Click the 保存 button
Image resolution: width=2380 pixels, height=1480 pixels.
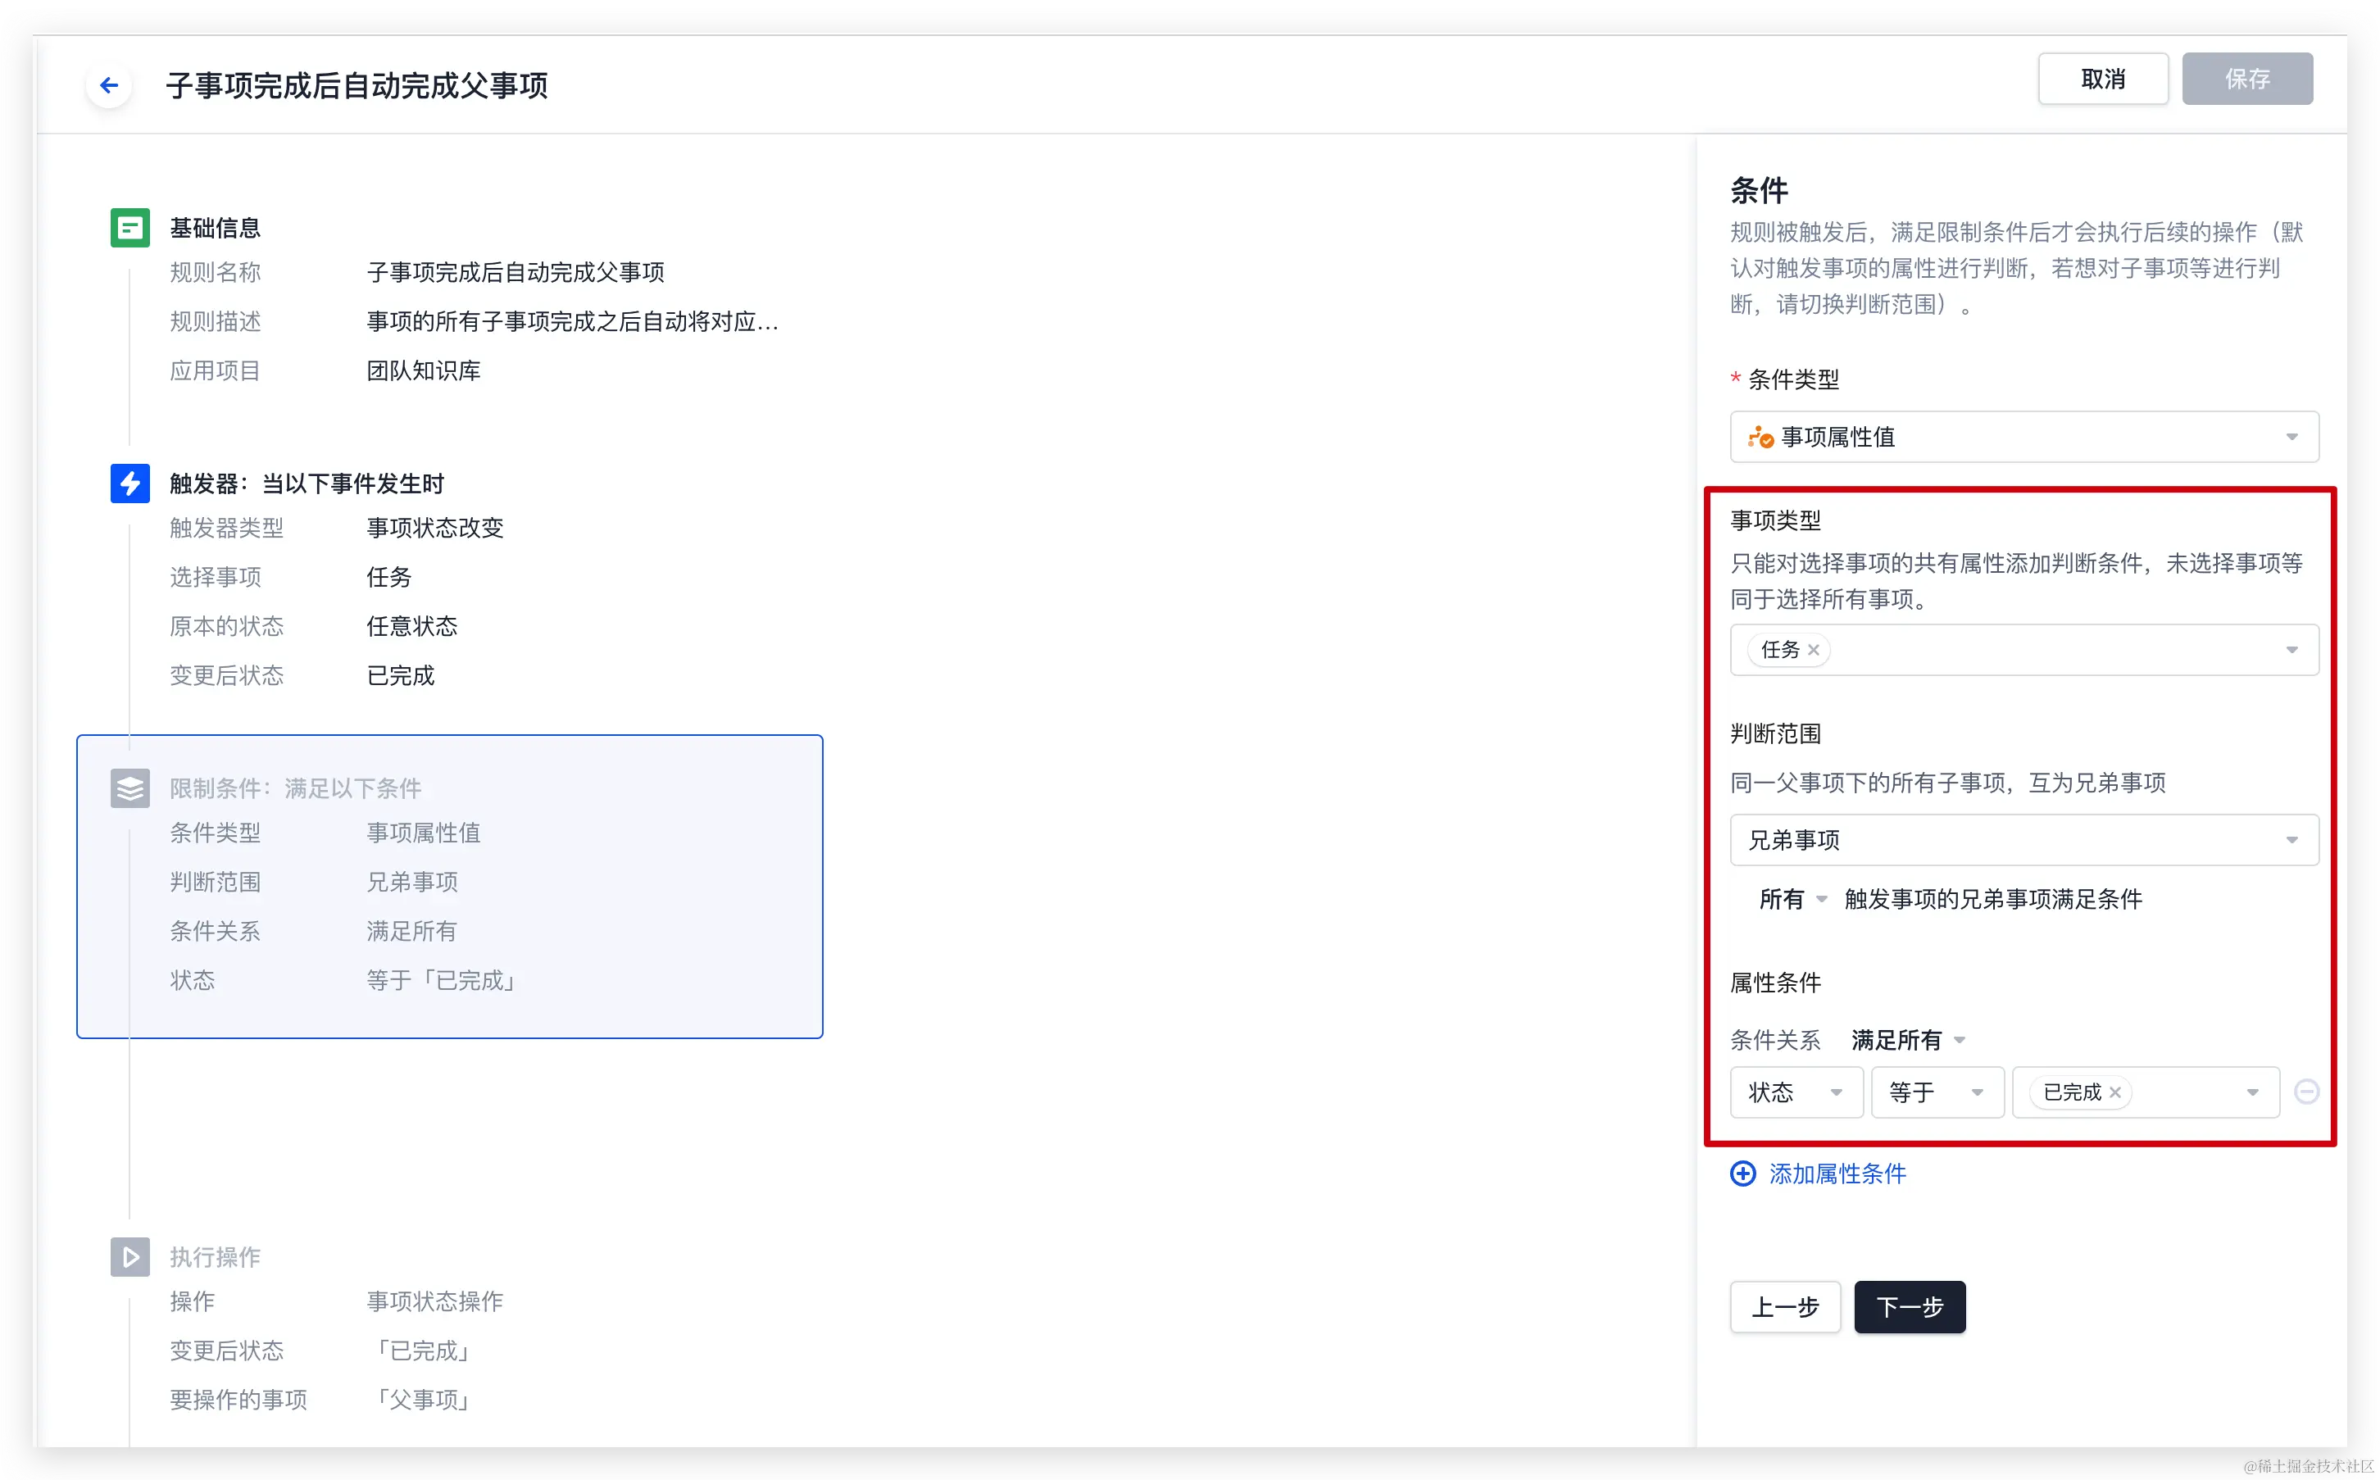tap(2247, 79)
